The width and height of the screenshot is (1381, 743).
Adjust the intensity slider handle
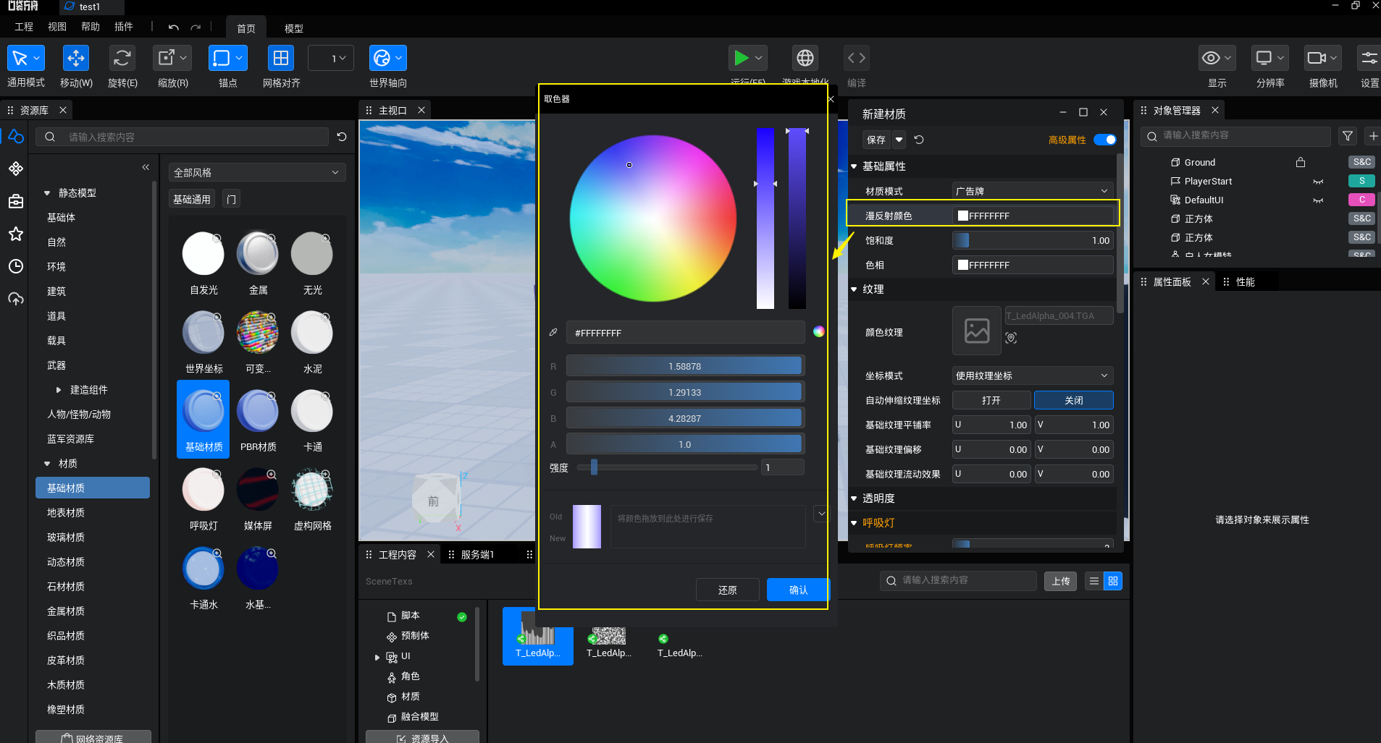[594, 467]
